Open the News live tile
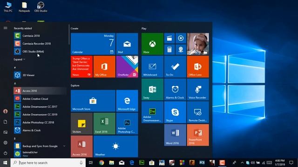The width and height of the screenshot is (298, 167). [x=81, y=67]
